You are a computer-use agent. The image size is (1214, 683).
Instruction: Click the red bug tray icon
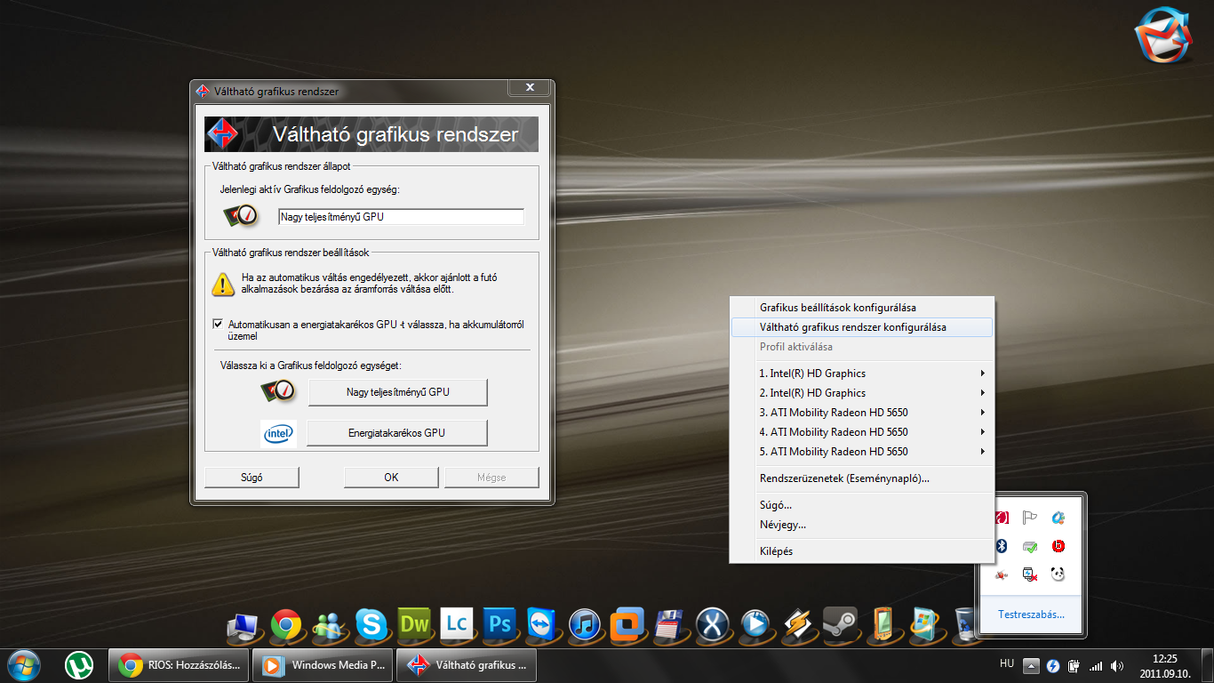pyautogui.click(x=1002, y=575)
